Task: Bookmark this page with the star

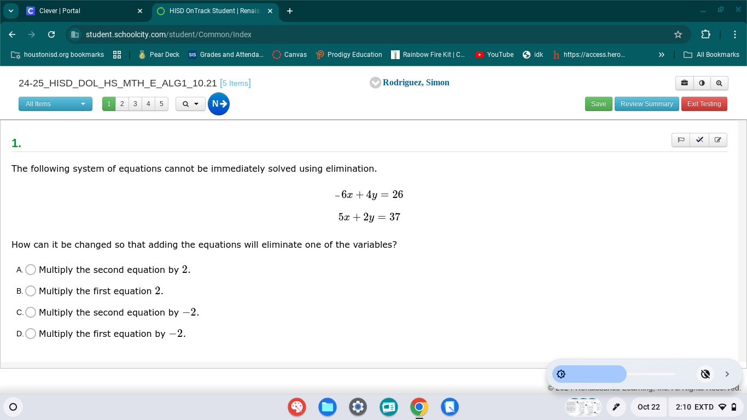Action: point(678,34)
